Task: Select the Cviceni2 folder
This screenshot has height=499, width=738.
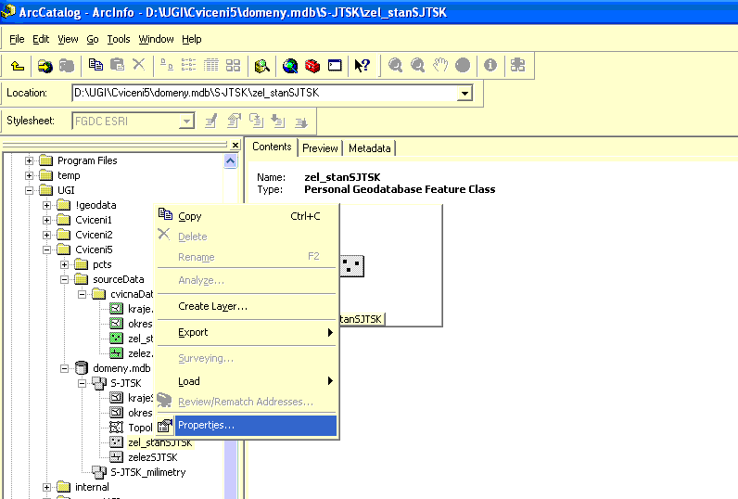Action: point(94,235)
